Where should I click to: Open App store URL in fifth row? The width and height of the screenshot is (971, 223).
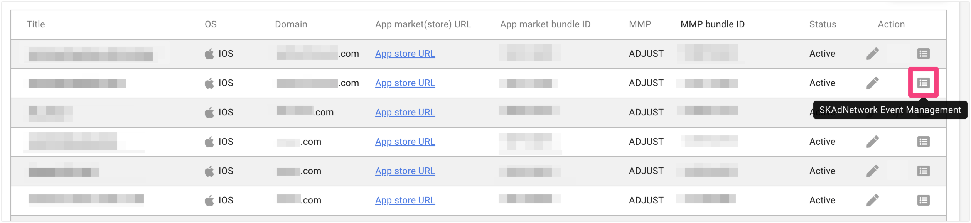pyautogui.click(x=405, y=171)
